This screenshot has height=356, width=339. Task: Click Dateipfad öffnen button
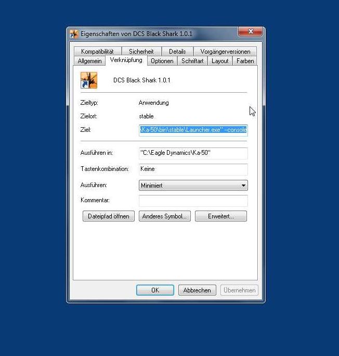coord(109,216)
